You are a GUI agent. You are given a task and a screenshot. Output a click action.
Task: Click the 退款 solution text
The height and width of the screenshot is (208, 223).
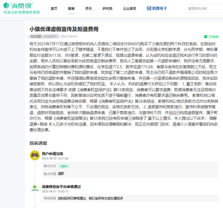click(61, 174)
